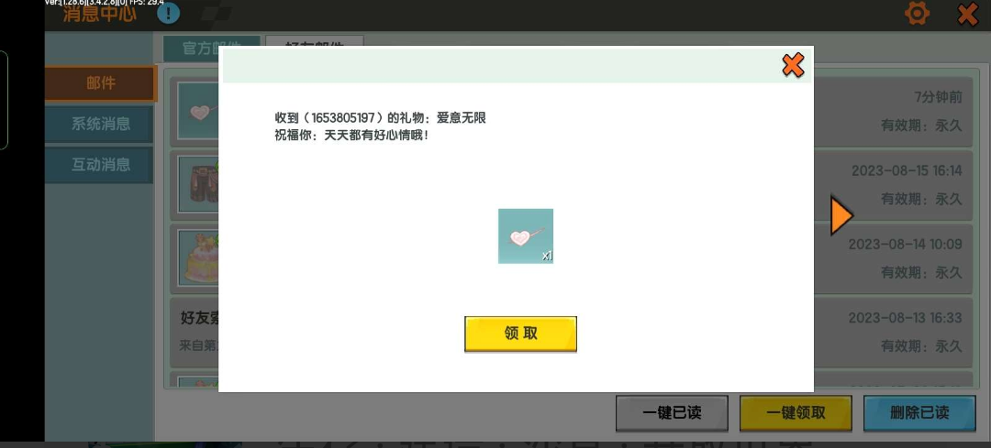Close the message center with the top-right X

coord(968,14)
